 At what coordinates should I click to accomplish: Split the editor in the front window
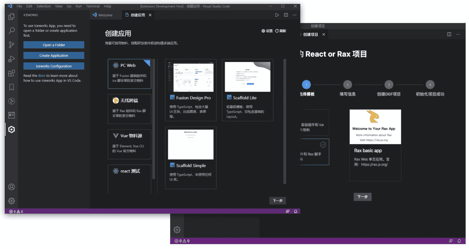286,15
